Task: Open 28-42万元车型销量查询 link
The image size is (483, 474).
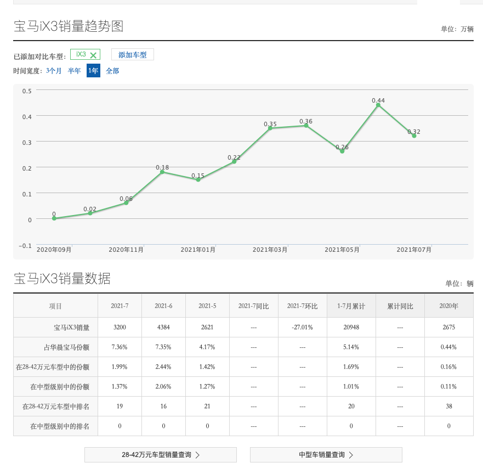Action: click(161, 455)
